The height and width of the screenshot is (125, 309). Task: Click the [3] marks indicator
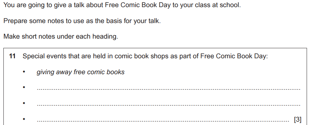coord(297,119)
